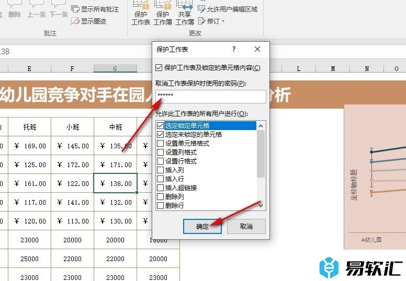Go to next comment with 下一条
Viewport: 406px width, 281px height.
(59, 9)
